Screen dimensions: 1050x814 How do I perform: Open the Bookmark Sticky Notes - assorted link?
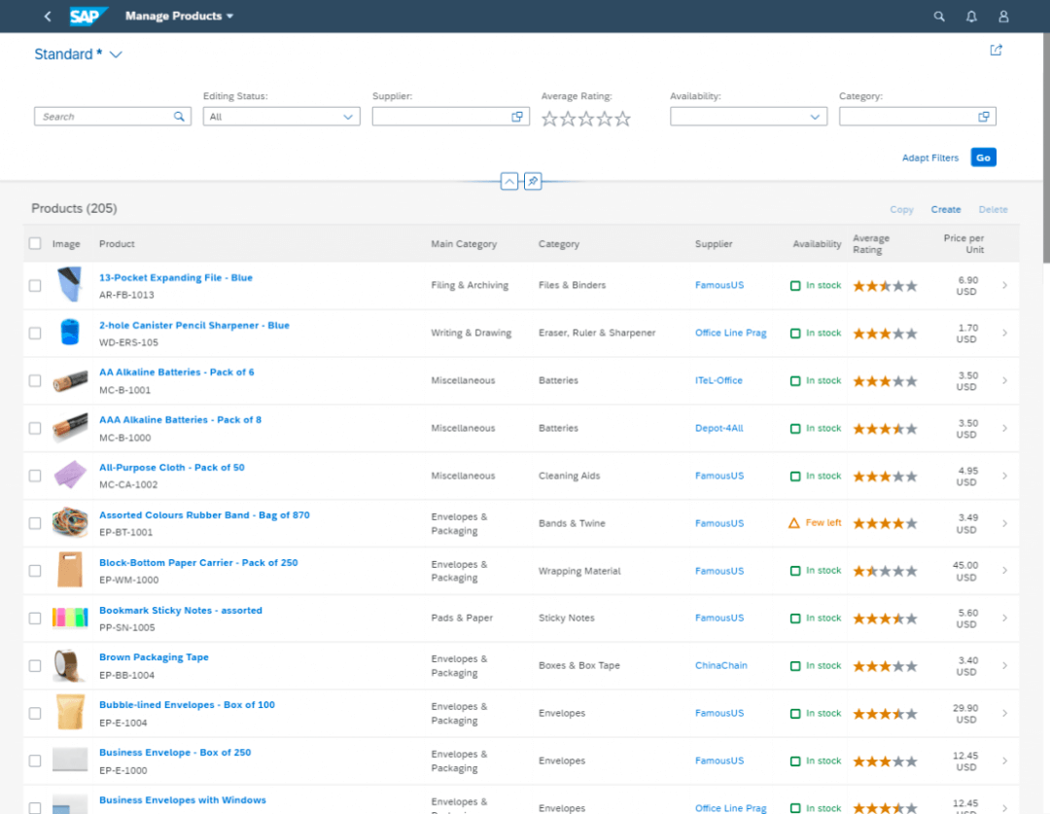coord(181,611)
